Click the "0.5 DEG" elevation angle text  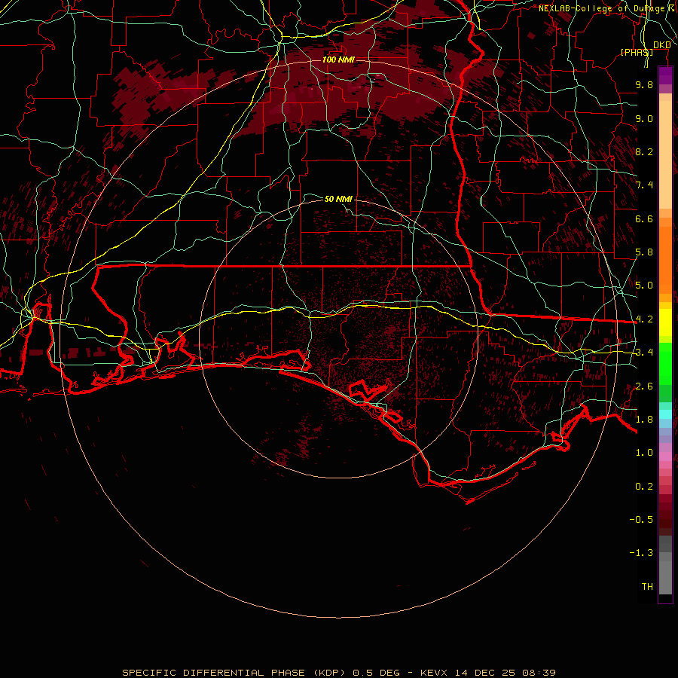(x=376, y=673)
